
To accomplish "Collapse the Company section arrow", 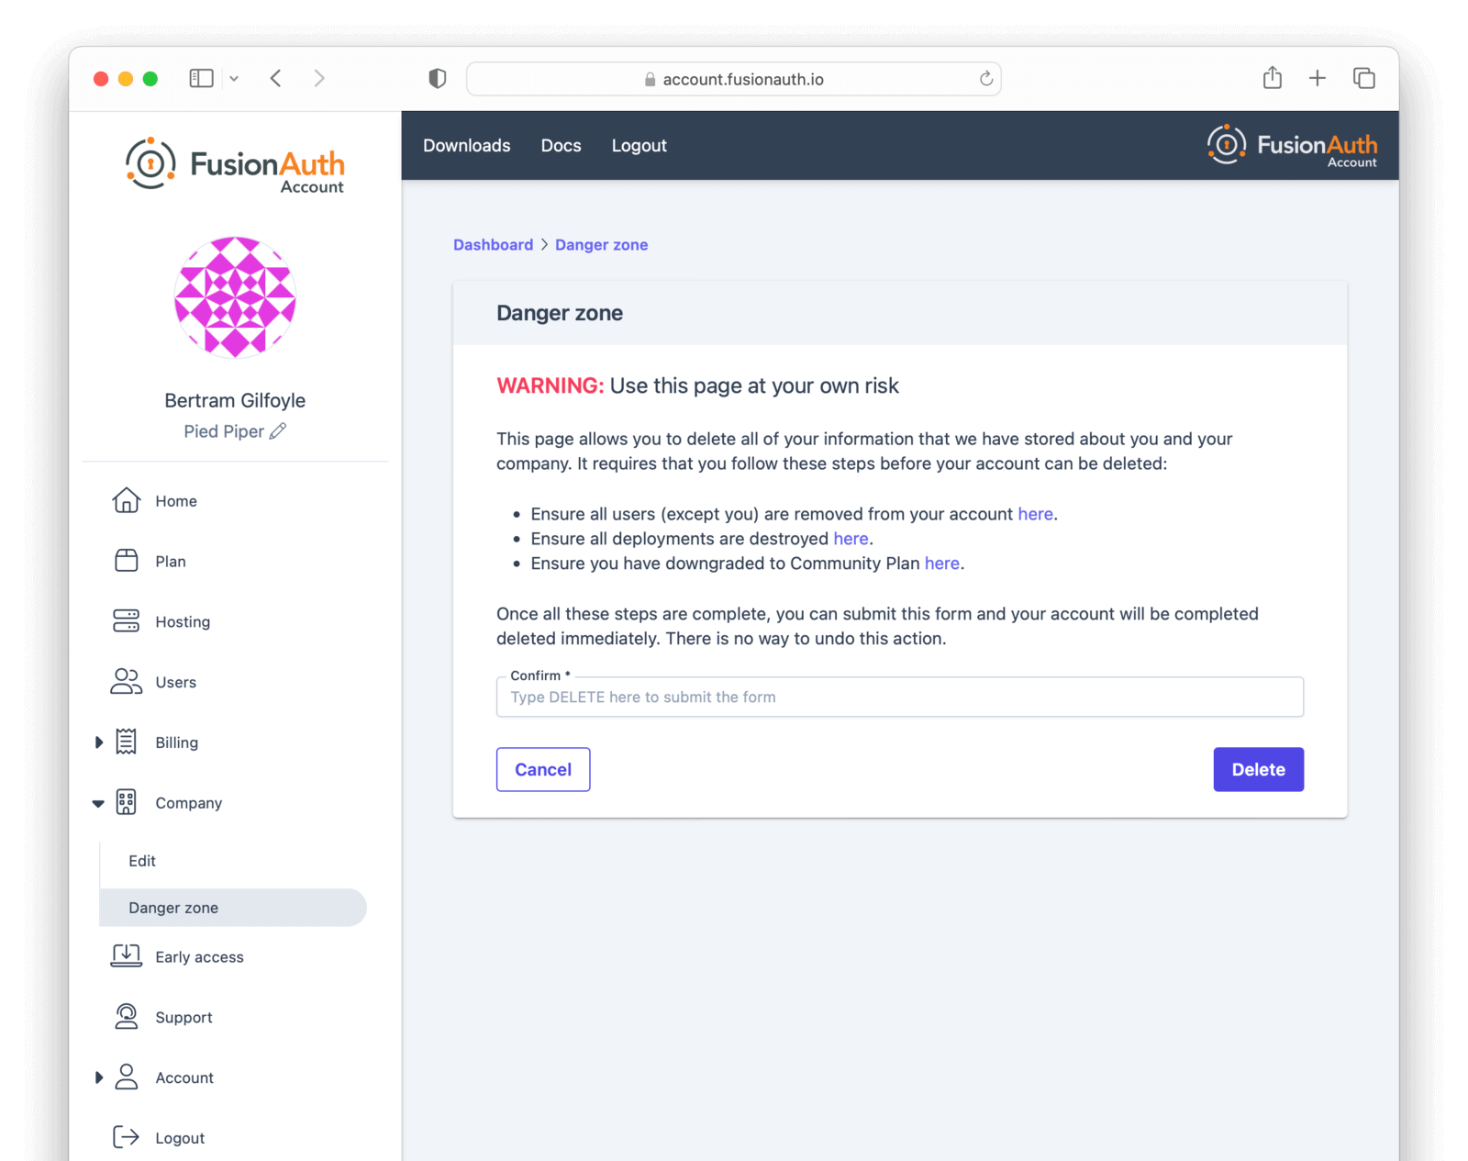I will coord(98,803).
